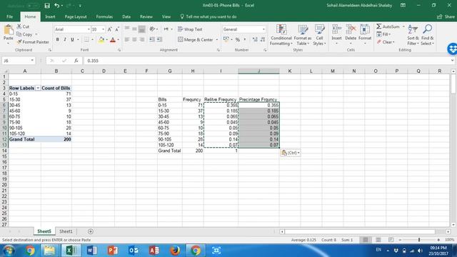The width and height of the screenshot is (457, 257).
Task: Open Merge & Center dropdown arrow
Action: pyautogui.click(x=217, y=40)
